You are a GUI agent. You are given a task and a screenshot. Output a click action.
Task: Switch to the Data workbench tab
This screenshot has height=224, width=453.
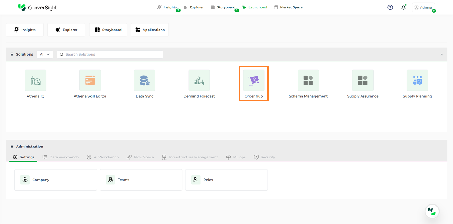click(61, 157)
